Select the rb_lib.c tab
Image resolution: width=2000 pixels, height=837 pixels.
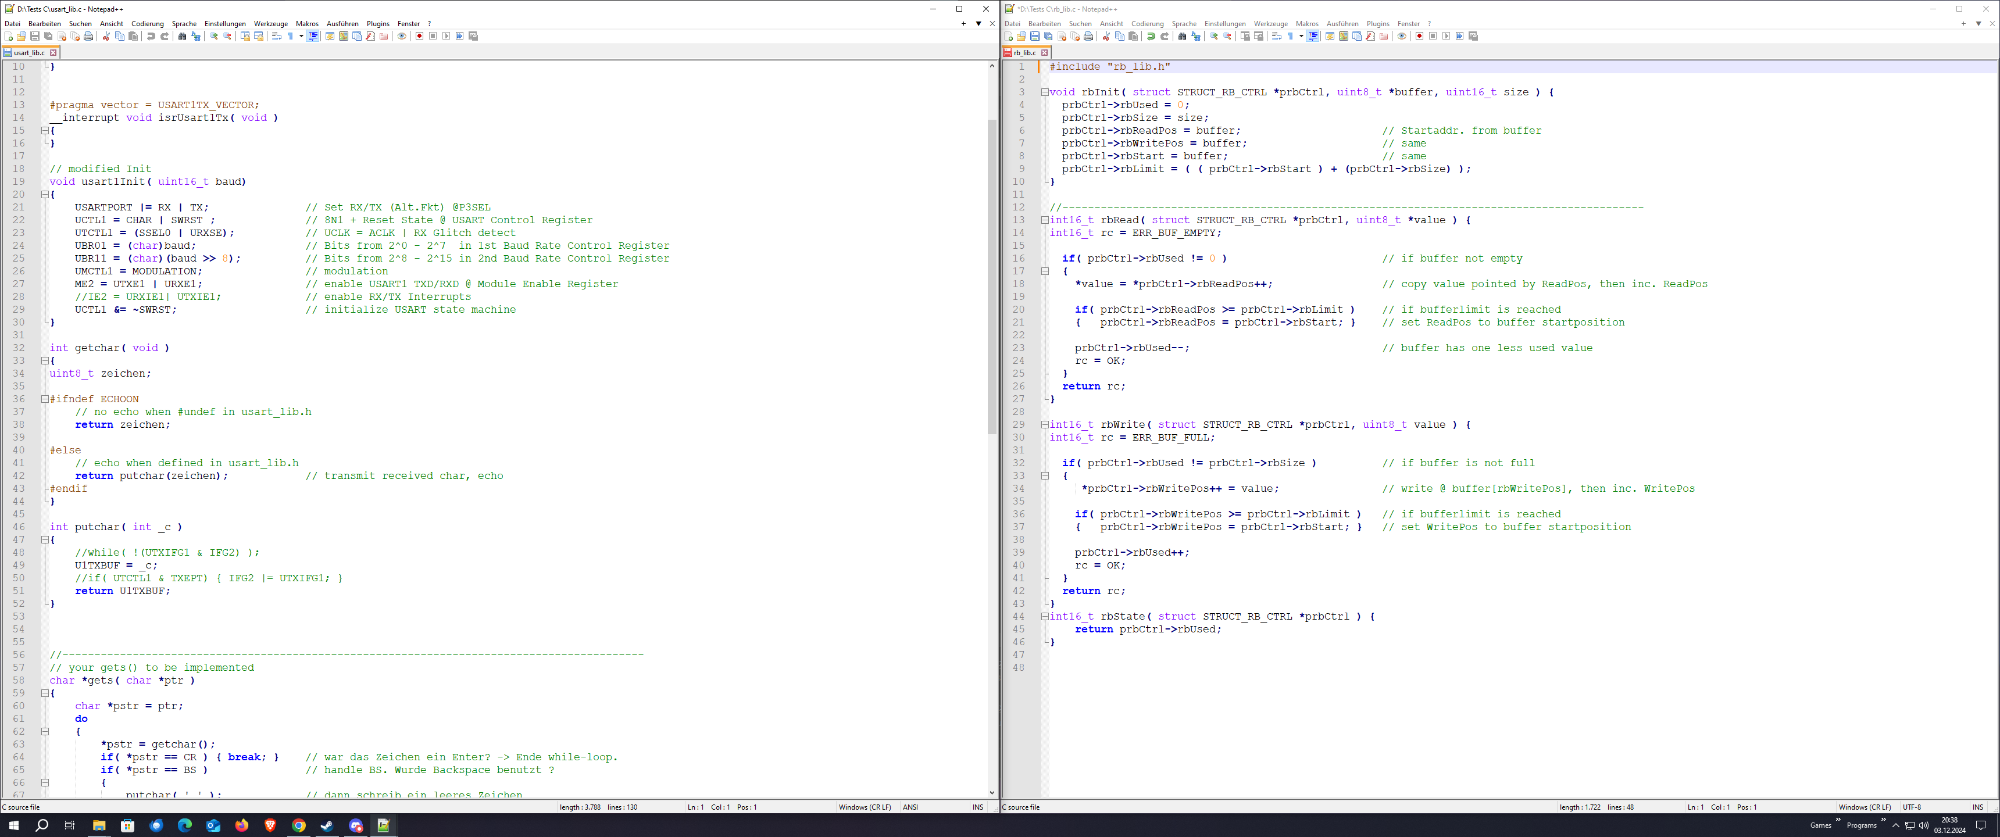coord(1026,53)
